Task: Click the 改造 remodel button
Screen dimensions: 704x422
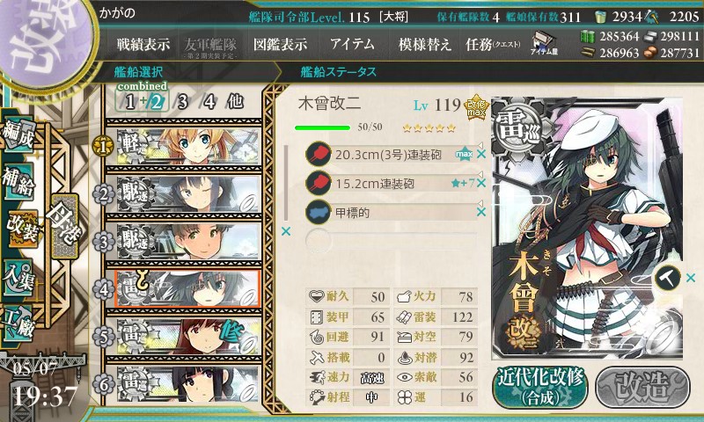Action: coord(643,388)
